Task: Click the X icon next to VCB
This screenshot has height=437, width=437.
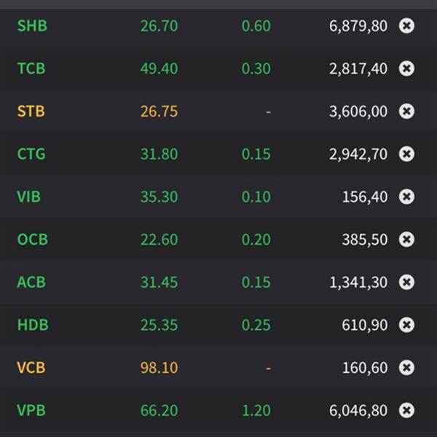Action: click(x=406, y=368)
